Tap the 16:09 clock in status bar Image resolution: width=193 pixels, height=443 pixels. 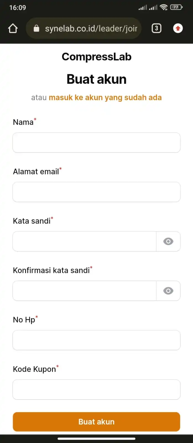coord(18,7)
